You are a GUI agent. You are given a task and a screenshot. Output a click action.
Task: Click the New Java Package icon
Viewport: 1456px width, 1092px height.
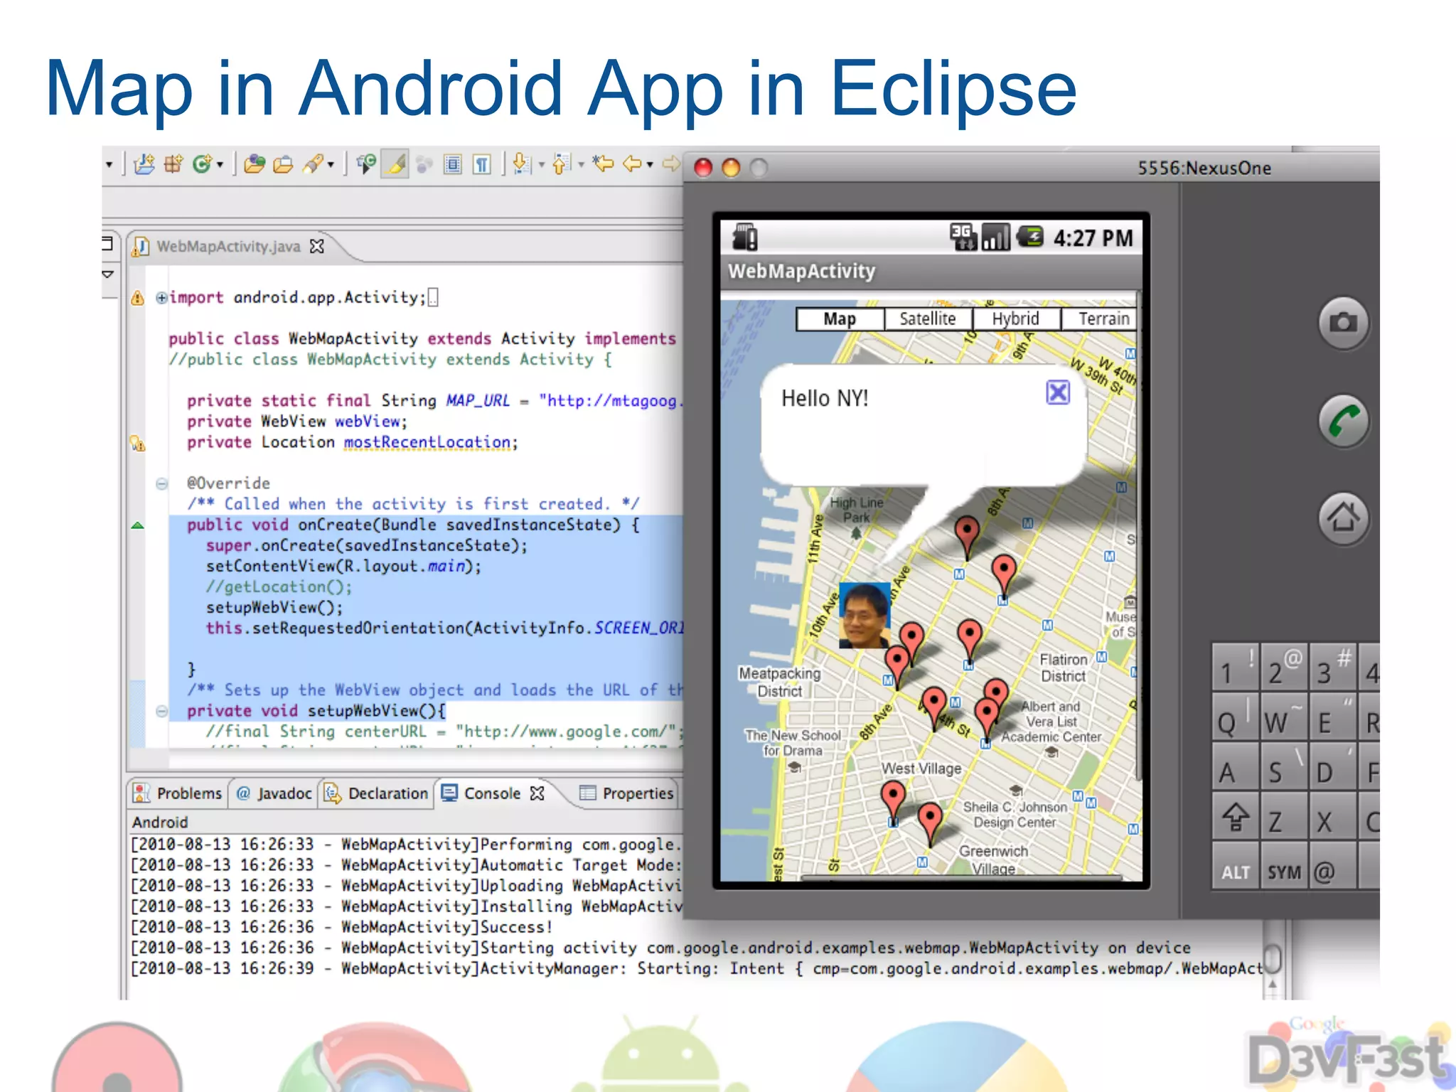pos(173,165)
